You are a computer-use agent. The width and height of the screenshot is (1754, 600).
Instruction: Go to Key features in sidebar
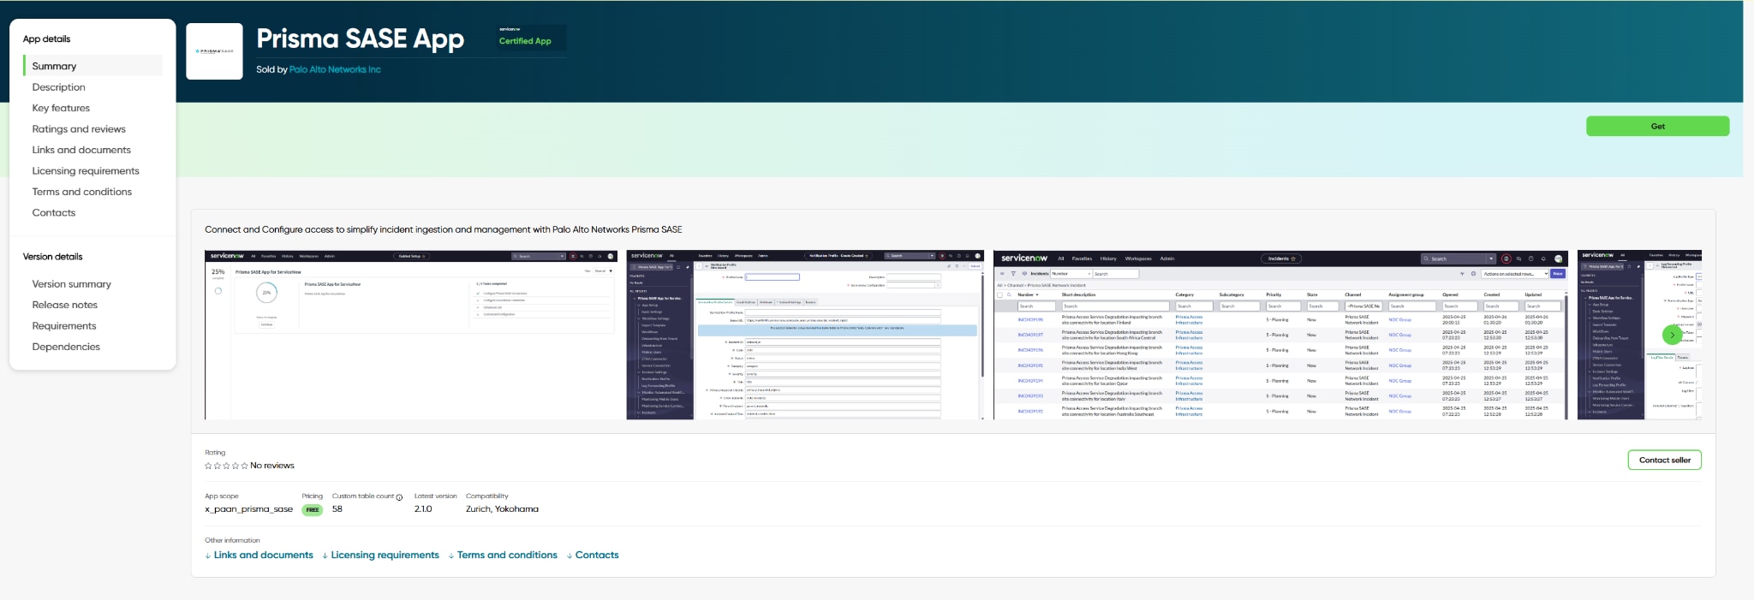coord(61,108)
